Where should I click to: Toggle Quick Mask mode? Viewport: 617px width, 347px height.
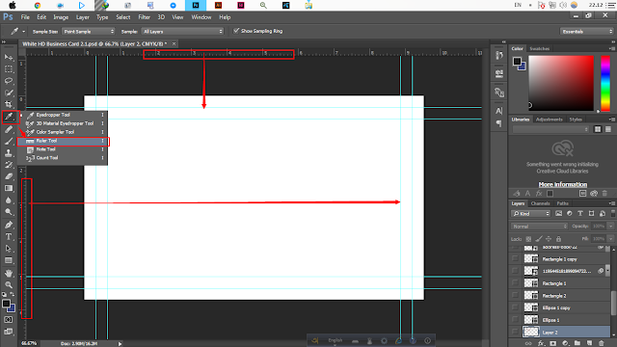click(9, 320)
